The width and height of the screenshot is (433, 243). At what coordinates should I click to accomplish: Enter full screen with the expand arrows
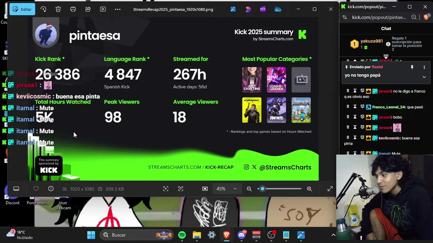[x=330, y=189]
